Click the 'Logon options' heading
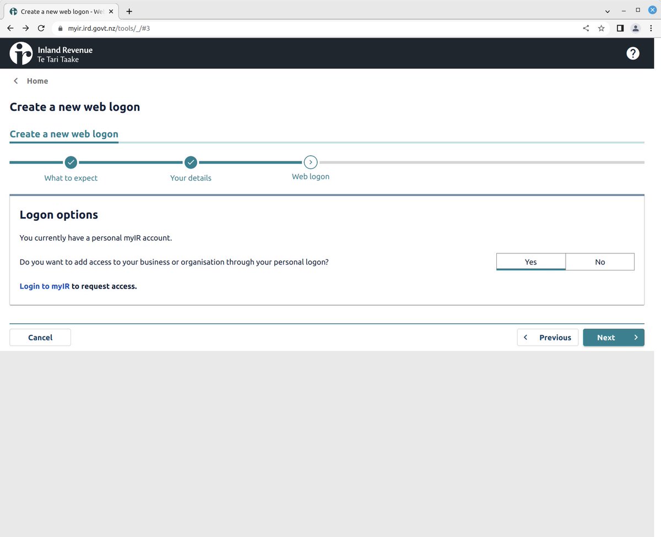The image size is (661, 537). pyautogui.click(x=59, y=215)
